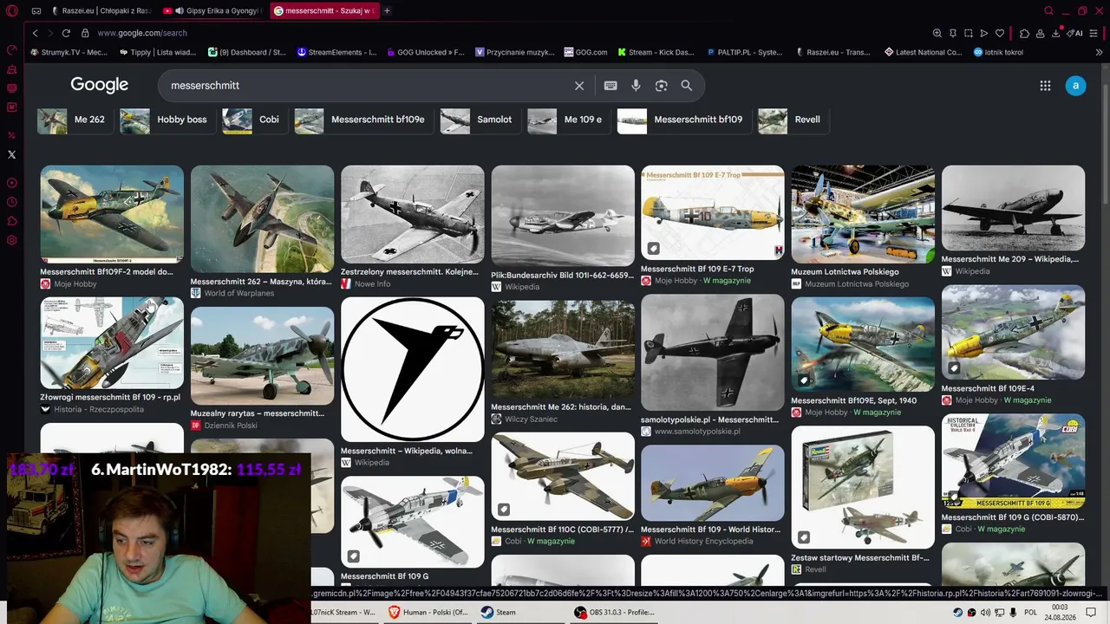Open the Strumyk.TV bookmark
Screen dimensions: 1110x624
pos(69,52)
